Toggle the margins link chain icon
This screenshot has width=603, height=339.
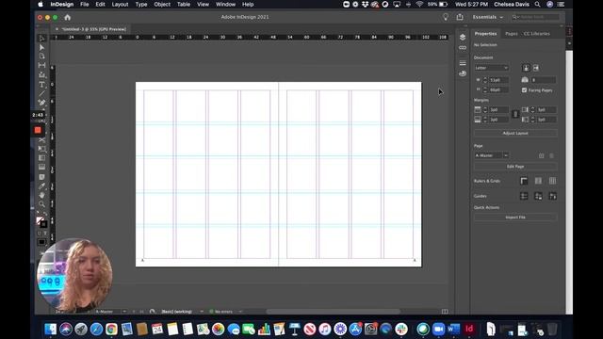pos(515,114)
